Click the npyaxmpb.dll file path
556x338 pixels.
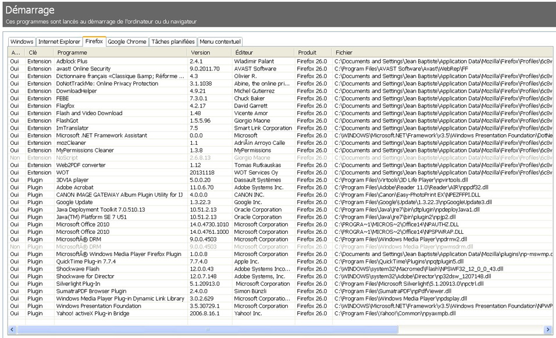395,314
